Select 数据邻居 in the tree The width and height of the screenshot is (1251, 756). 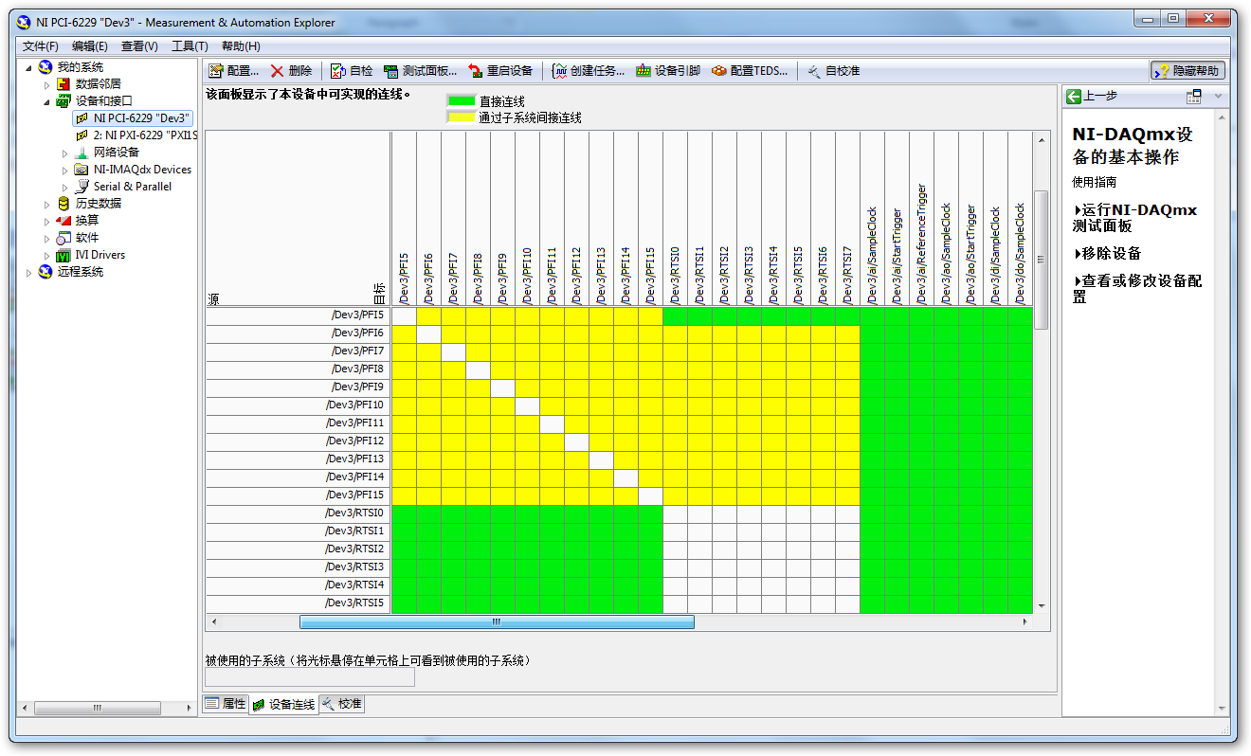coord(98,84)
